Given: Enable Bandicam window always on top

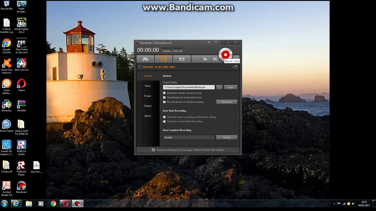Looking at the screenshot, I should (164, 93).
